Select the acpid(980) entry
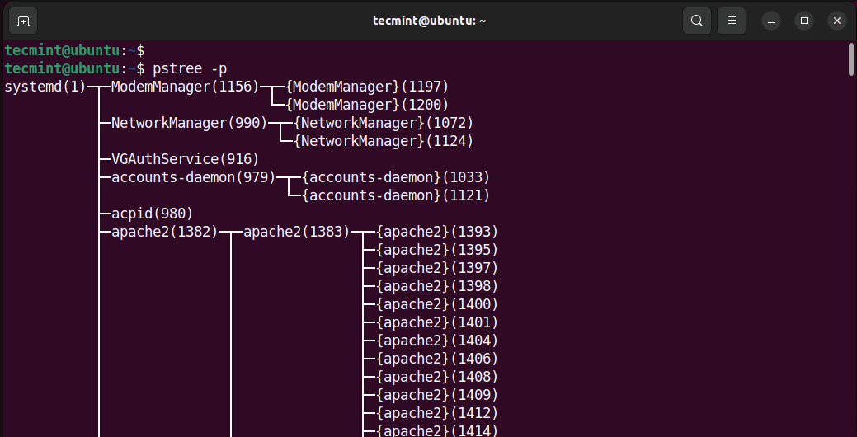 click(x=152, y=214)
